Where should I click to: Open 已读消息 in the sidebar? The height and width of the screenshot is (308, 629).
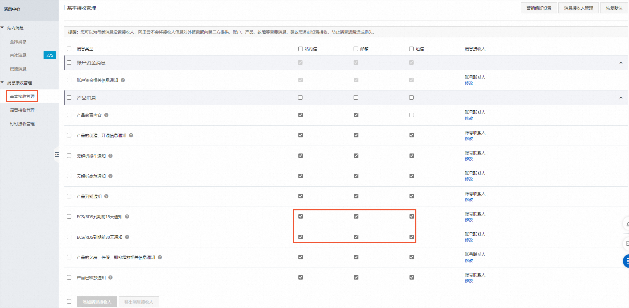(18, 69)
